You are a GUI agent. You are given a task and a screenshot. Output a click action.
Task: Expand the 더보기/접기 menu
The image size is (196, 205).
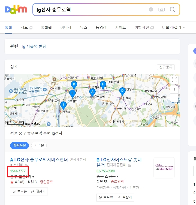(174, 27)
